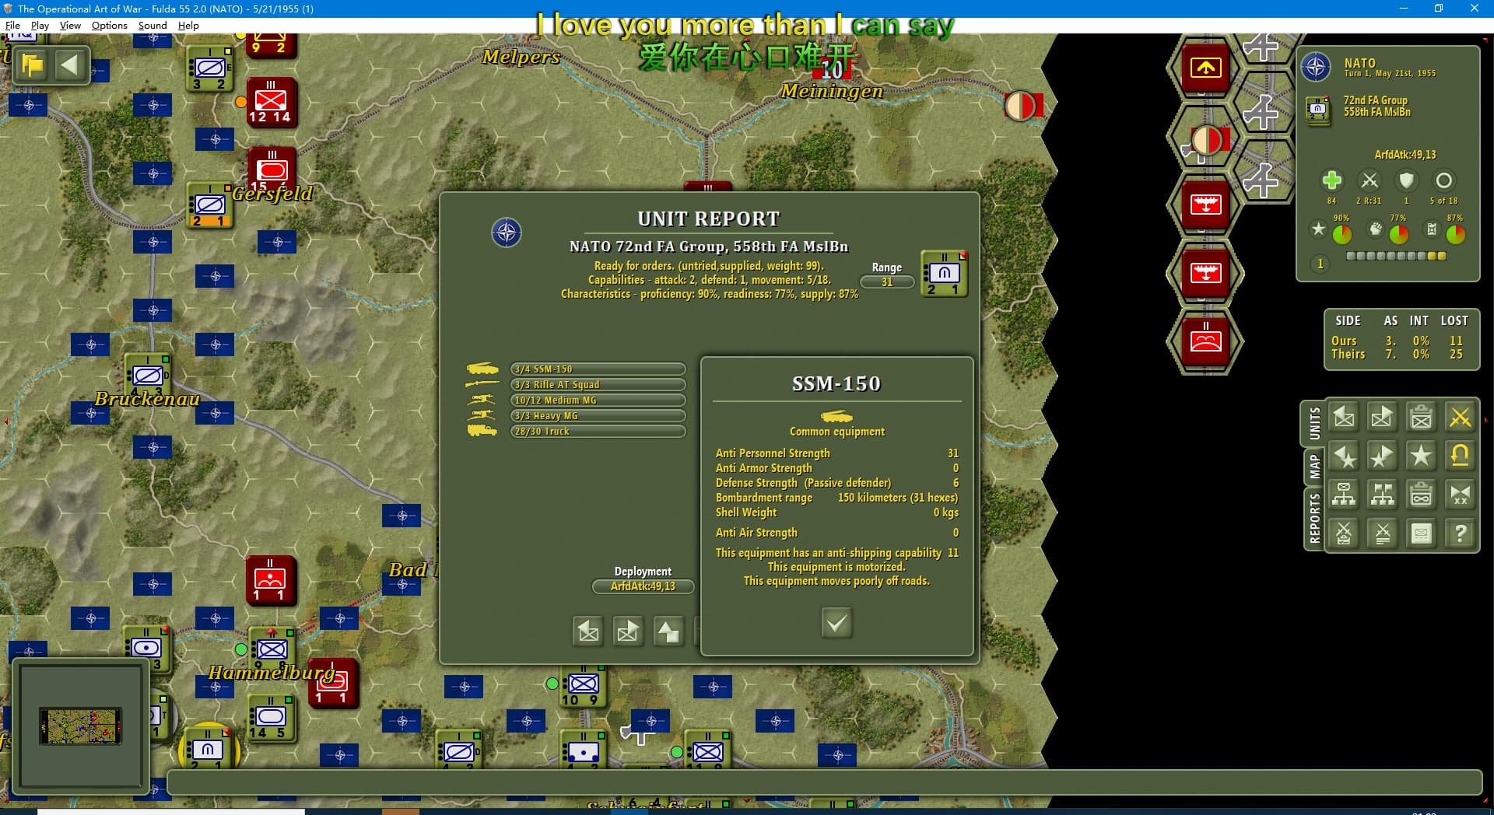The width and height of the screenshot is (1494, 815).
Task: Click the Bruckenau town label
Action: [147, 400]
